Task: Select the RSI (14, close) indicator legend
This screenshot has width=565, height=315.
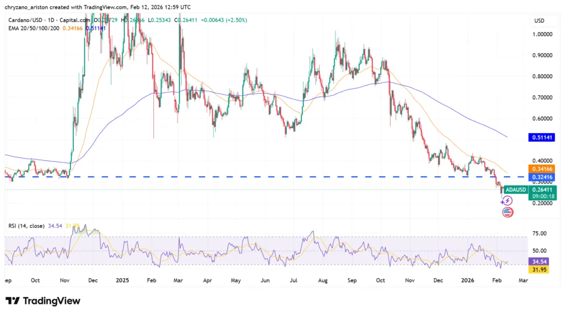Action: pyautogui.click(x=26, y=226)
